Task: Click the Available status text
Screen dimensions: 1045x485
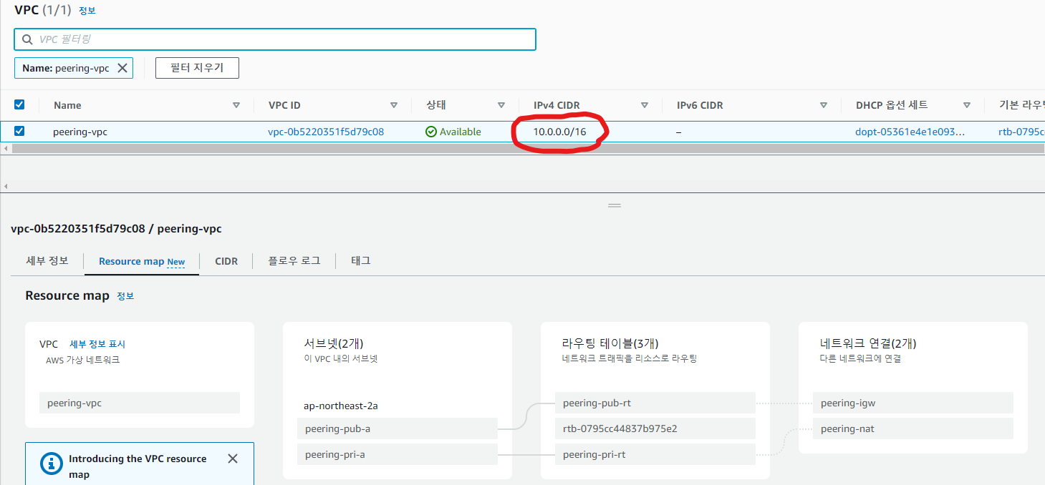Action: pos(461,132)
